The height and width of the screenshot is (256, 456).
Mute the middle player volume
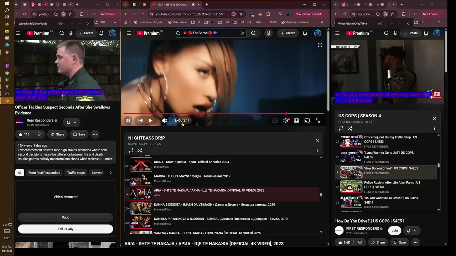[x=164, y=121]
